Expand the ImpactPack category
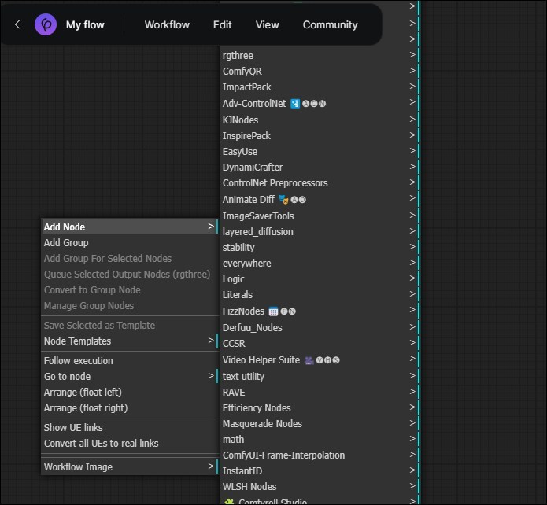Viewport: 547px width, 505px height. pyautogui.click(x=320, y=87)
